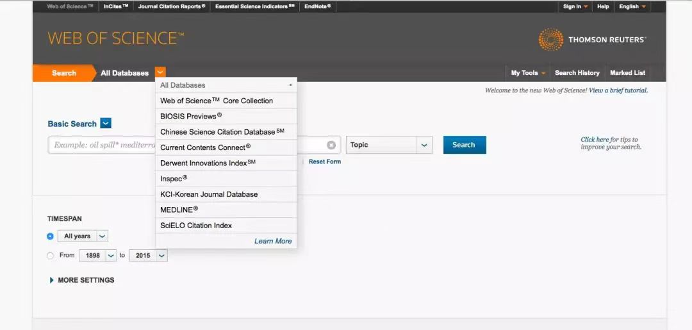This screenshot has height=330, width=692.
Task: Select SciELO Citation Index
Action: click(x=226, y=226)
